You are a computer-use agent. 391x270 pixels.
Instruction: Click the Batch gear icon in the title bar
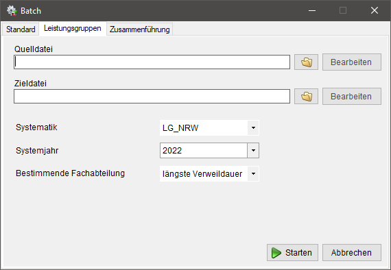(x=12, y=11)
